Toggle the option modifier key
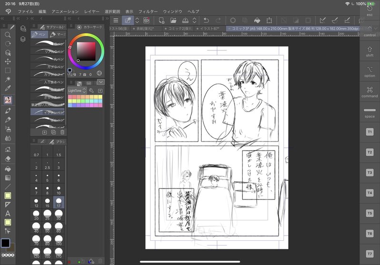 click(370, 72)
